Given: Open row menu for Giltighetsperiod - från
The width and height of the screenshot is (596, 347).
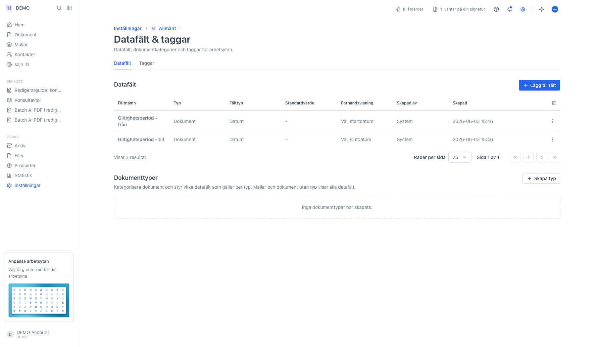Looking at the screenshot, I should click(552, 121).
